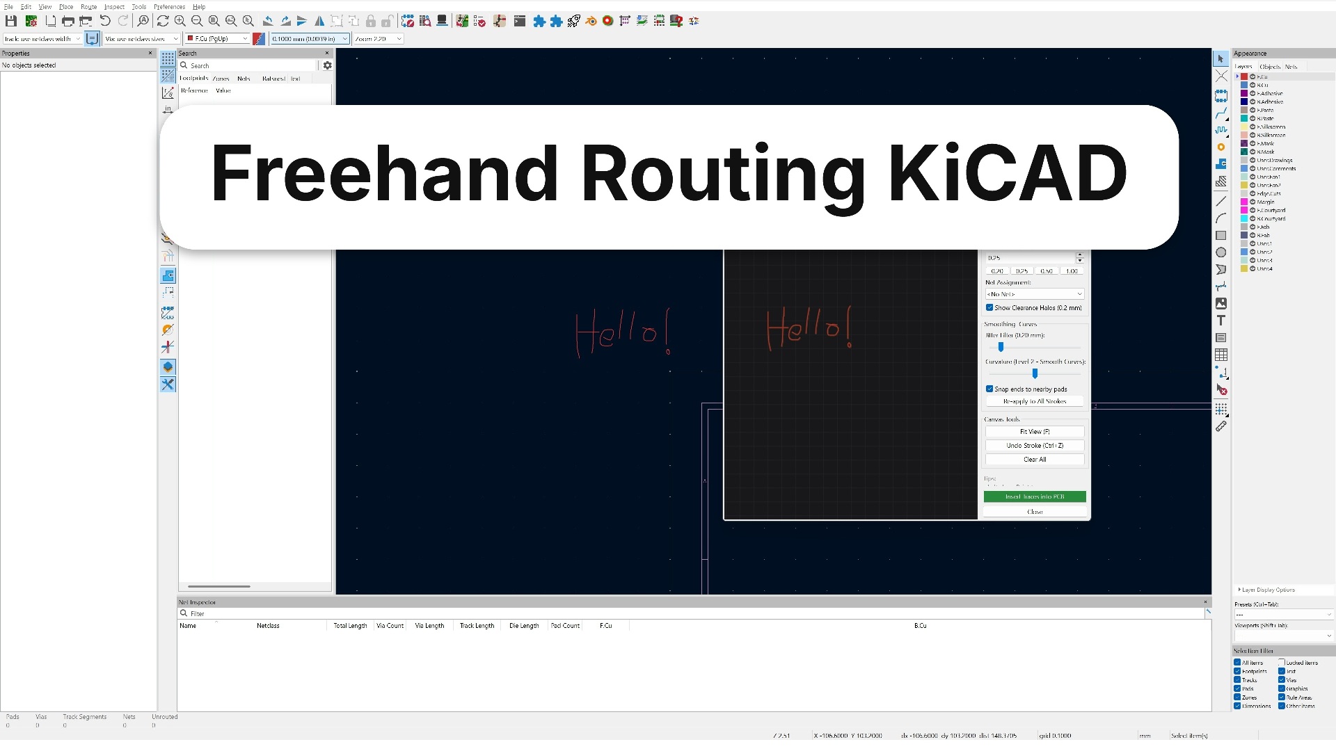Select the Draw Line tool

1221,201
